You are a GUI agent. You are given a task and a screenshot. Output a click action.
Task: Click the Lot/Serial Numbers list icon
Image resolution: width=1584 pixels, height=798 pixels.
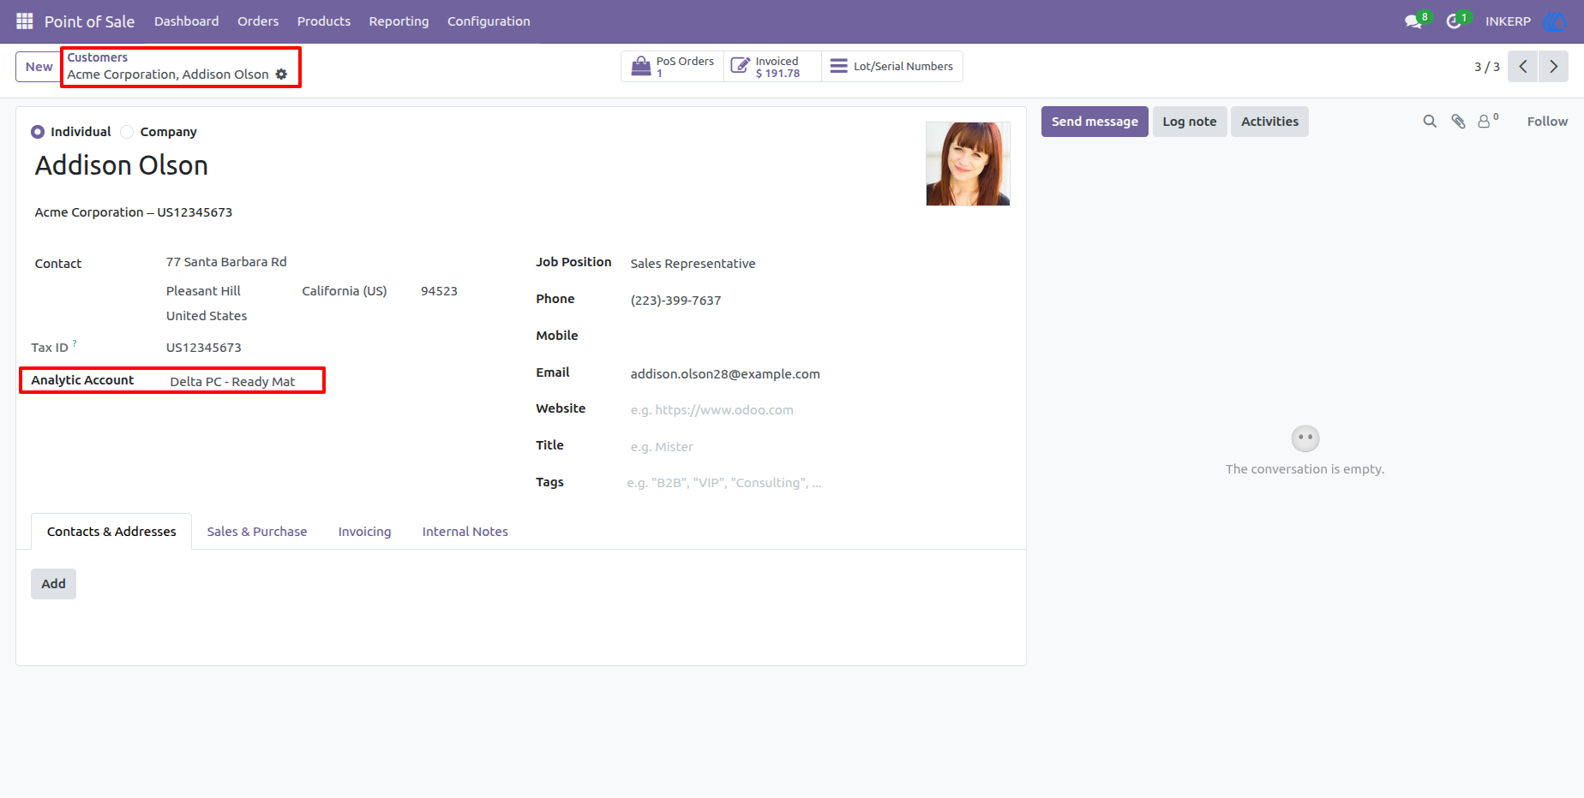click(839, 66)
